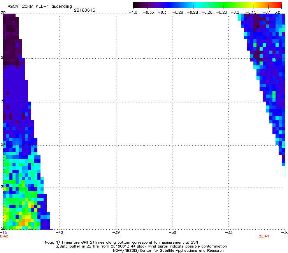The image size is (288, 253).
Task: Click the color bar scale at the top
Action: click(x=207, y=5)
